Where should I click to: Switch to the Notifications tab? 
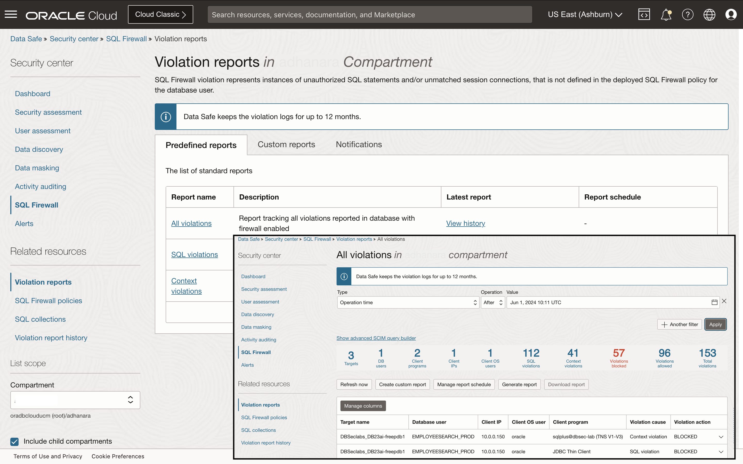click(x=359, y=144)
